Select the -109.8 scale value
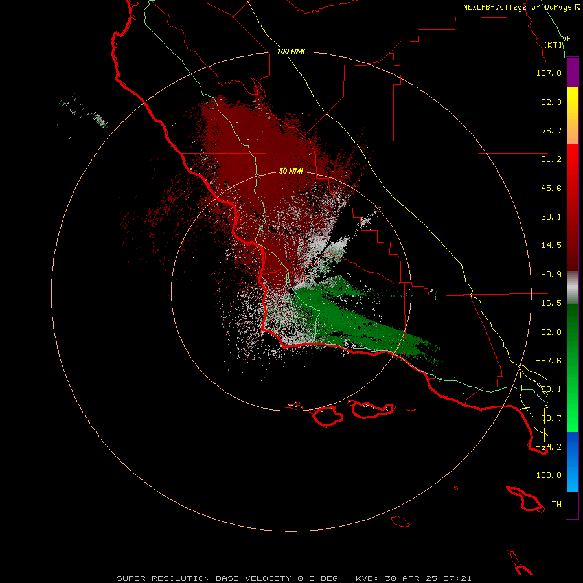 tap(546, 475)
